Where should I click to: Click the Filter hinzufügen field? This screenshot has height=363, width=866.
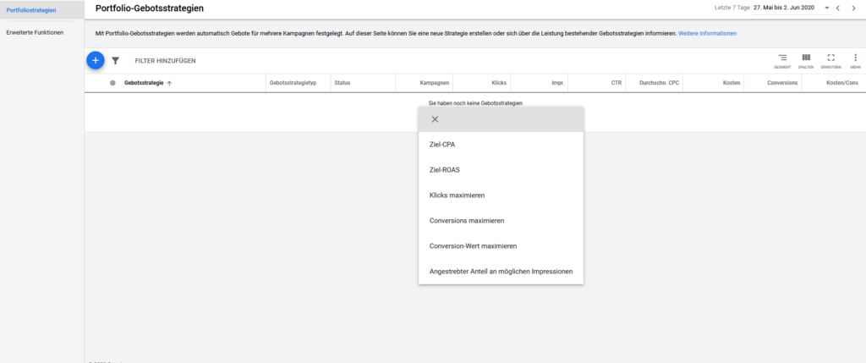(x=165, y=61)
